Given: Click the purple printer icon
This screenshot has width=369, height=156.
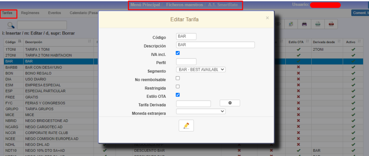Looking at the screenshot, I should pyautogui.click(x=304, y=24).
